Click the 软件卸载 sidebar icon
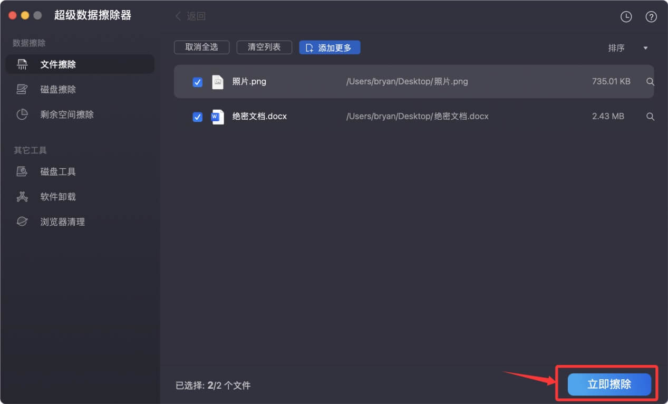The image size is (668, 404). click(22, 197)
